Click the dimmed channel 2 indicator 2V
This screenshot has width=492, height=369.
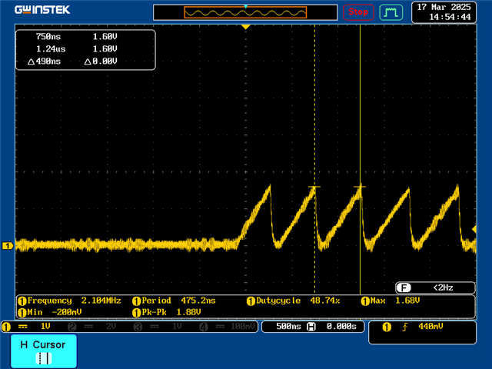pyautogui.click(x=92, y=327)
